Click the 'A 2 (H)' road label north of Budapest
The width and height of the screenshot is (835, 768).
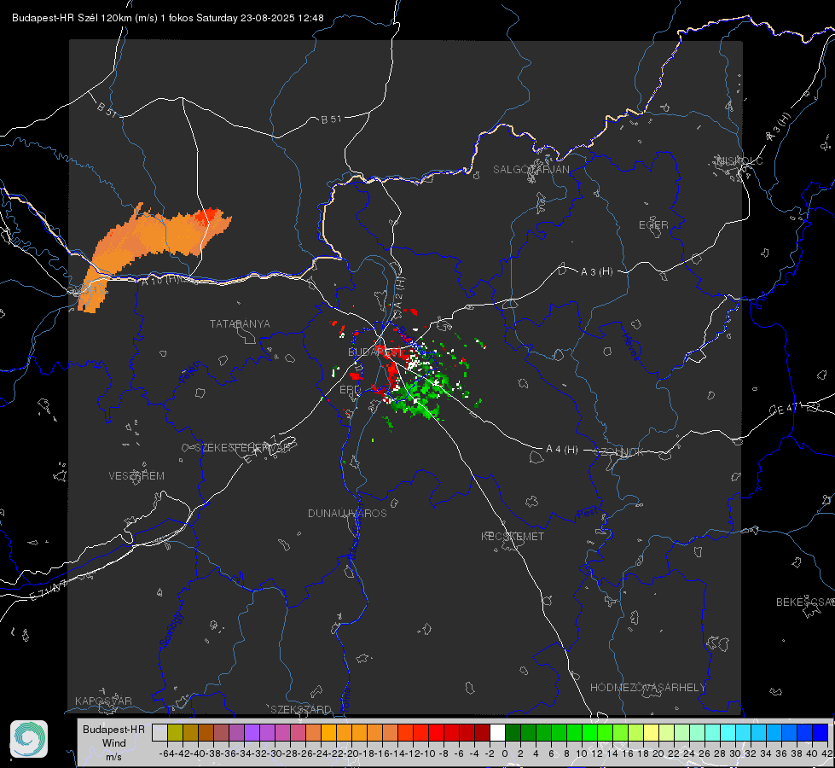pos(399,292)
